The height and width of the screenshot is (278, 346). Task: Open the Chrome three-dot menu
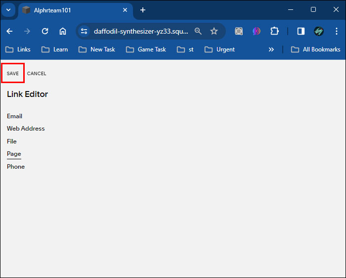(x=336, y=31)
